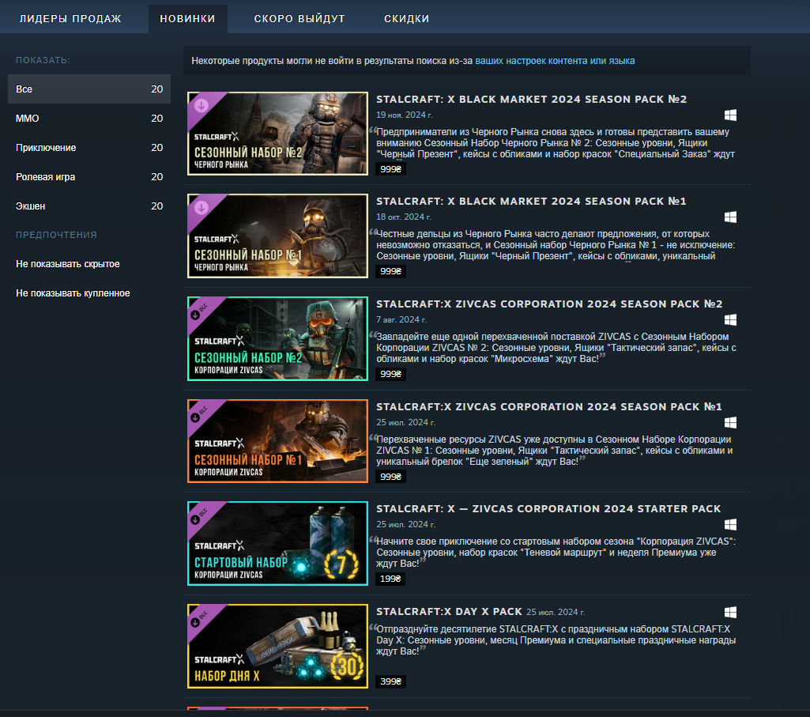Click 999₴ price of ZIVCAS Season Pack №1
This screenshot has height=717, width=810.
[390, 477]
